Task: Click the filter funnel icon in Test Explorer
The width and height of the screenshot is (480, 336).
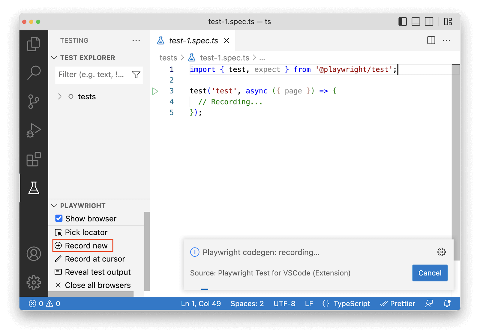Action: click(136, 75)
